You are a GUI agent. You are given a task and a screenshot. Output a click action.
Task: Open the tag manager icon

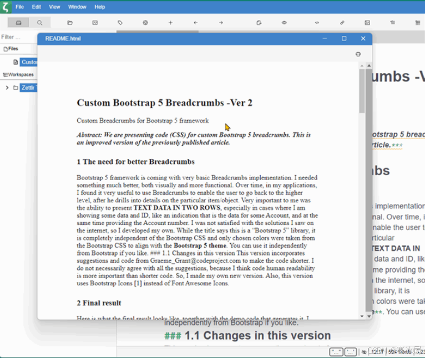pos(120,23)
